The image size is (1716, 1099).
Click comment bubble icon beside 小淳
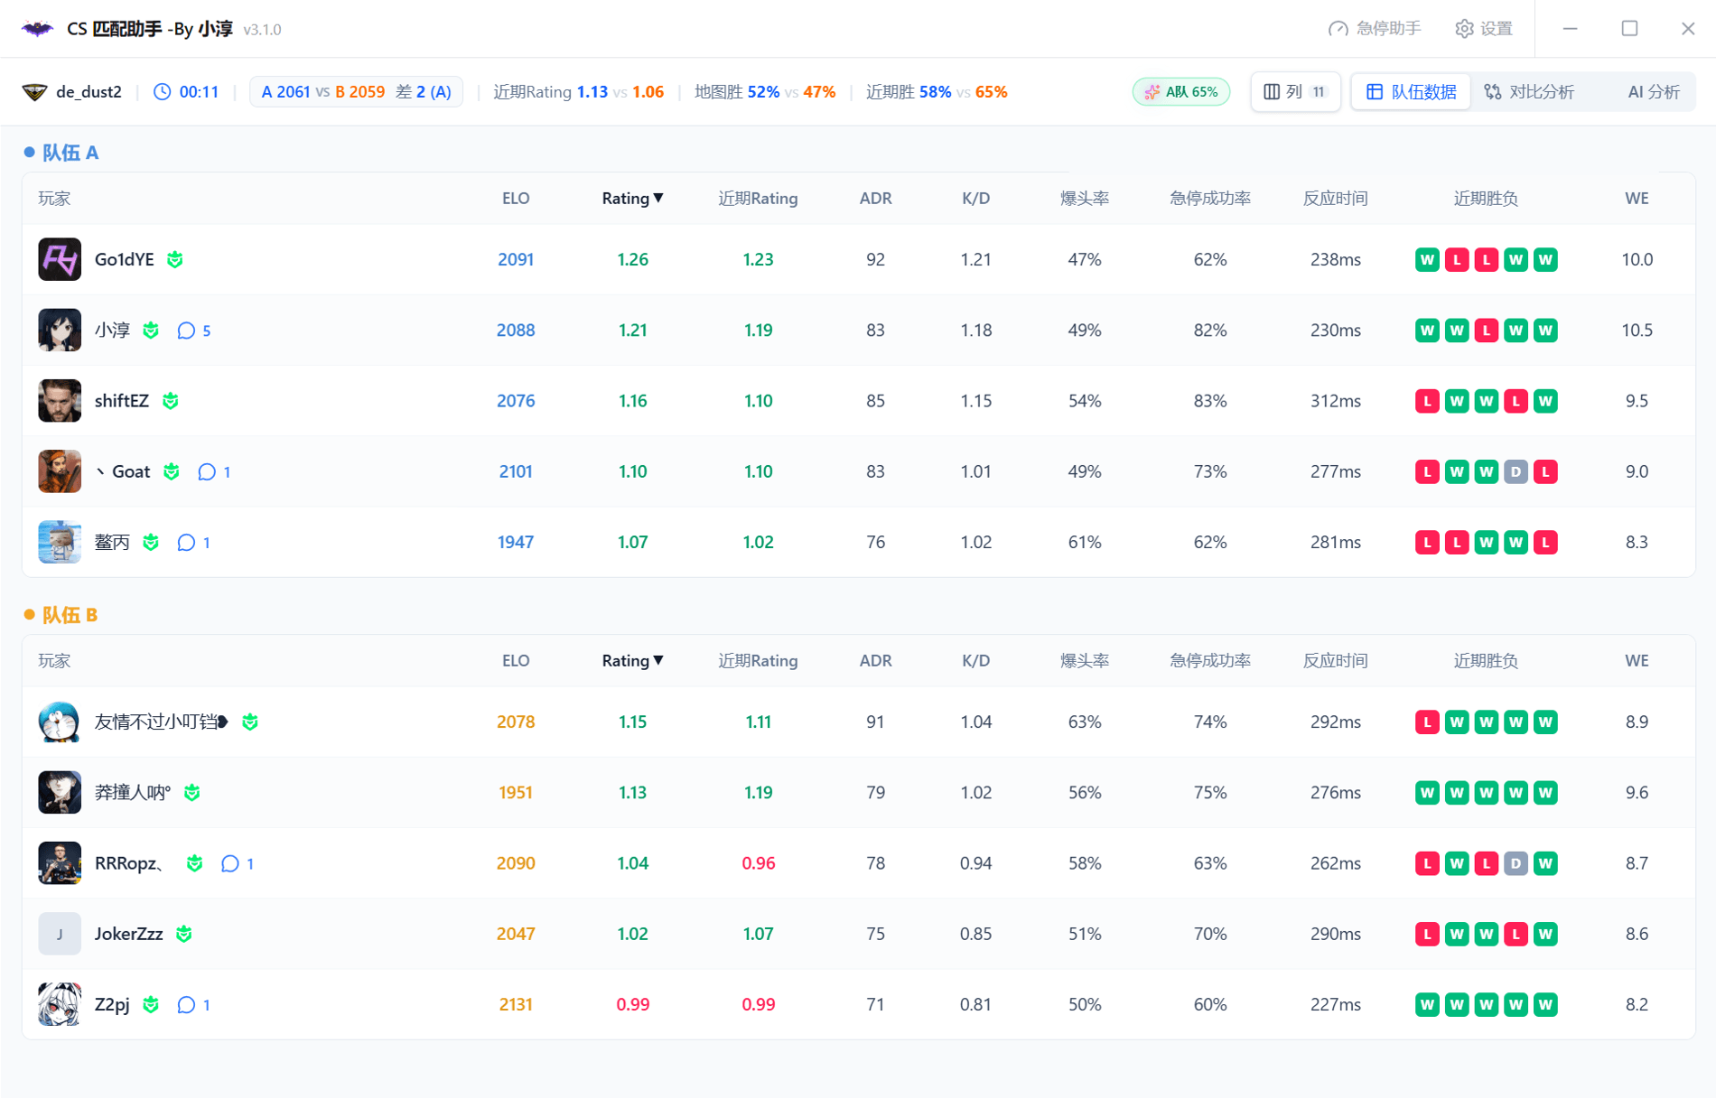[186, 331]
